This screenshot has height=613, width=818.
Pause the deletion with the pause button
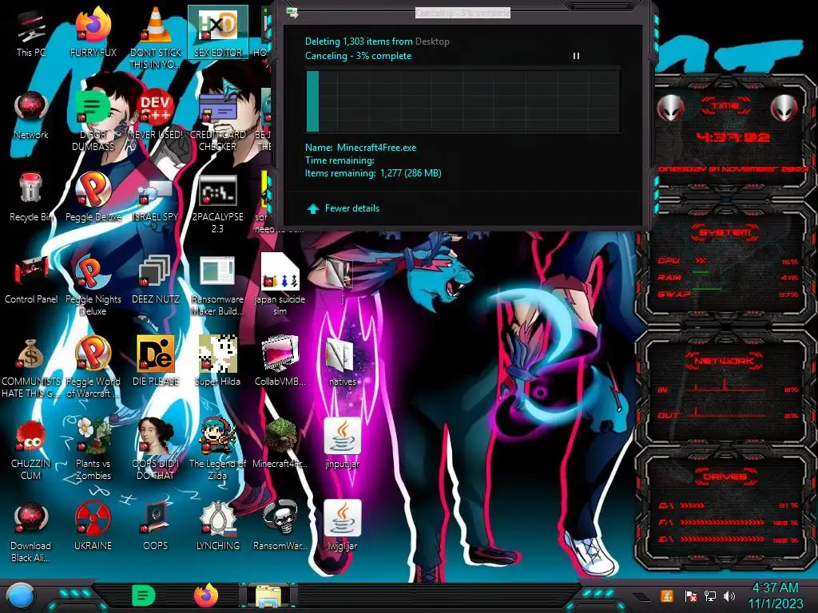click(x=576, y=56)
